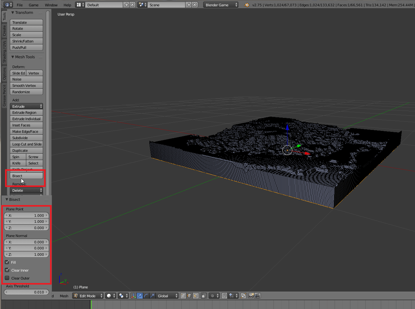Uncheck the Clear Inner option
415x309 pixels.
coord(7,270)
